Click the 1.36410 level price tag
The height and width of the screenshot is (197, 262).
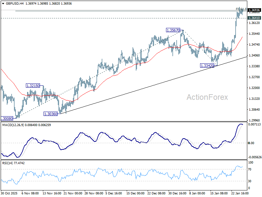[254, 18]
